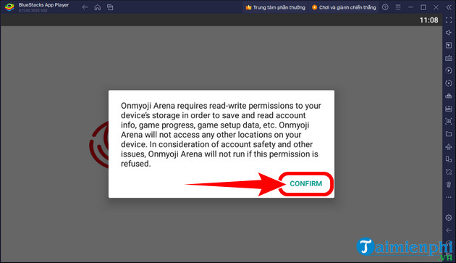
Task: Click the location pin sidebar icon
Action: tap(449, 185)
